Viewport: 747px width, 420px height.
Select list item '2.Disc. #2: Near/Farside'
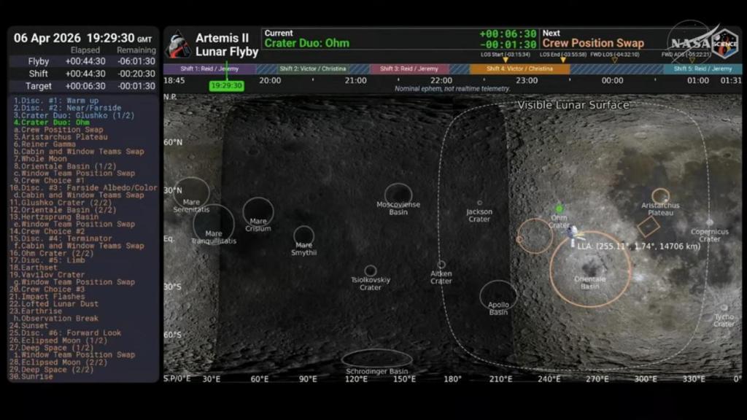tap(67, 108)
